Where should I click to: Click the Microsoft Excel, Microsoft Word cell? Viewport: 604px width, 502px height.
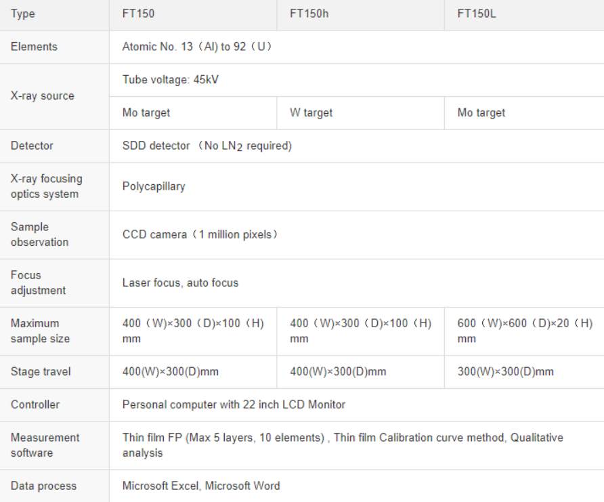201,486
